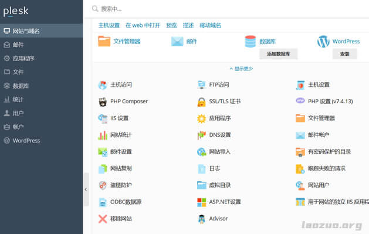Open 主机设置 icon in the grid

click(300, 85)
